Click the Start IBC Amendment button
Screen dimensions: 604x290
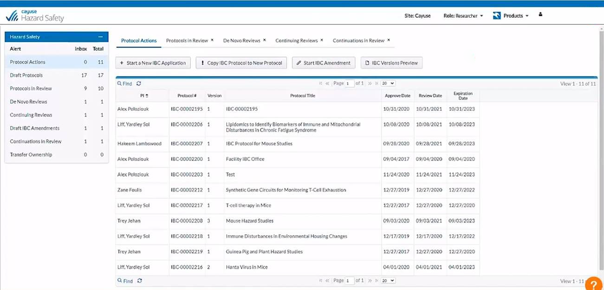324,63
